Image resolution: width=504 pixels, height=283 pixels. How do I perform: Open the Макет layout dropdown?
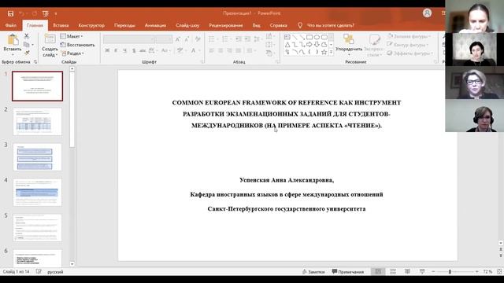72,36
